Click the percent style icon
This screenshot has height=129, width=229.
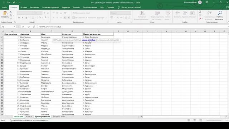tap(118, 18)
